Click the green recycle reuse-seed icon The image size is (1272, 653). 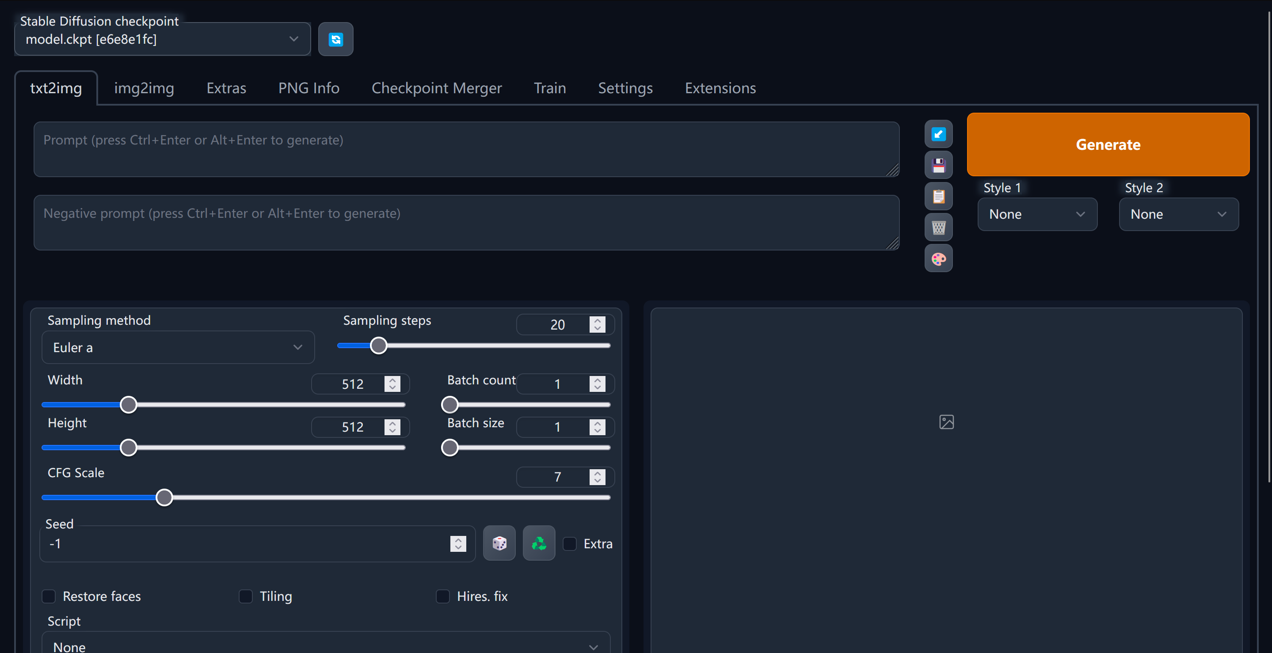tap(539, 543)
